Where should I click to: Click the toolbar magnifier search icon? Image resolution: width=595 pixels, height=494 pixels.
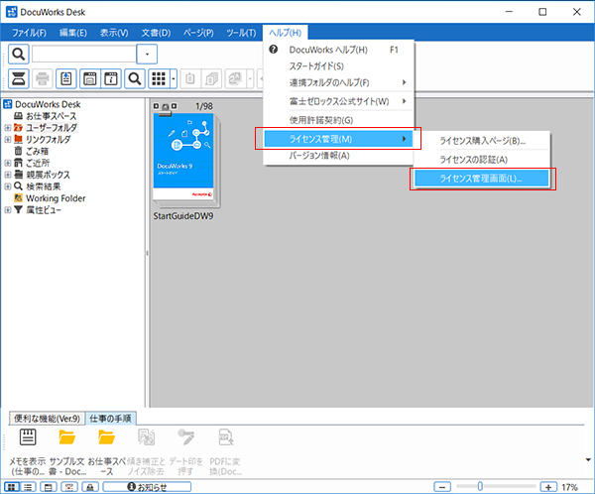[135, 79]
